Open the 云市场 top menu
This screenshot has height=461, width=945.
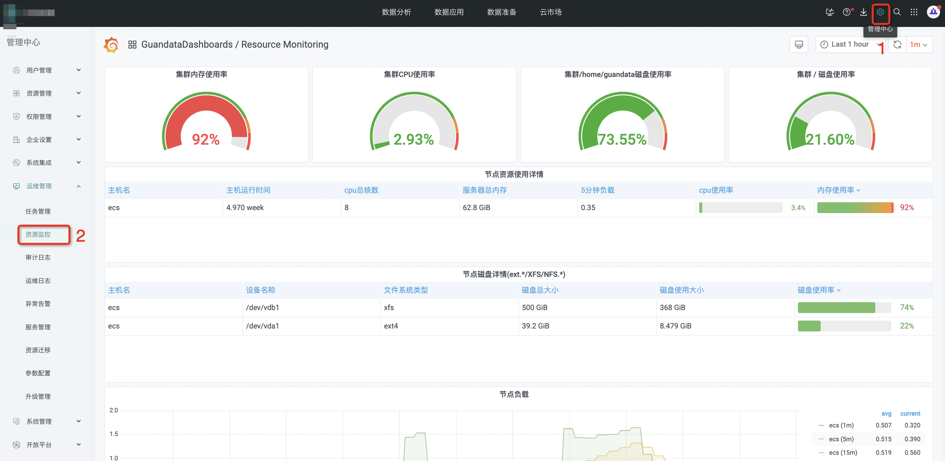tap(550, 12)
